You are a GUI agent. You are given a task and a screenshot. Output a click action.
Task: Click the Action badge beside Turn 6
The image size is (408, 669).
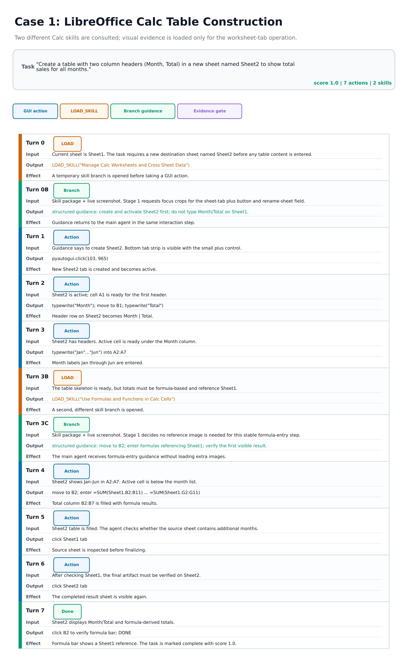[x=72, y=565]
